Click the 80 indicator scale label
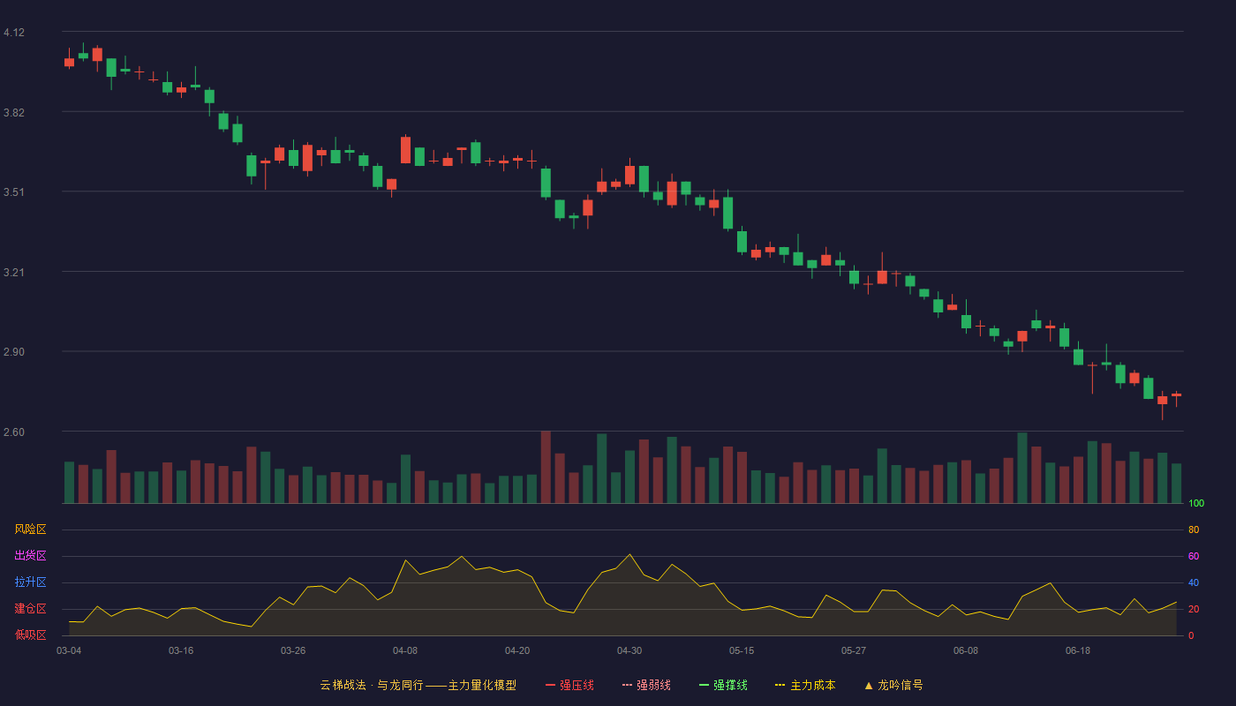 coord(1194,529)
